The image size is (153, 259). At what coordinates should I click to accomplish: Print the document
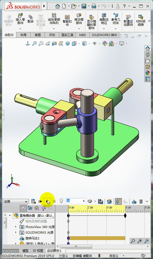tap(94, 6)
